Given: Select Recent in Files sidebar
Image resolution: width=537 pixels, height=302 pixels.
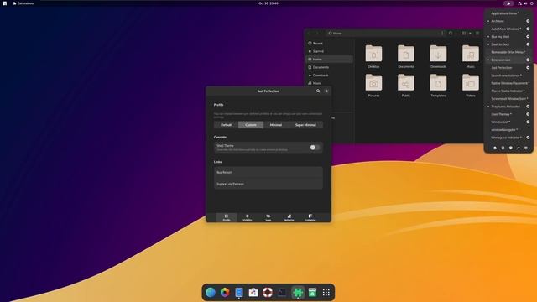Looking at the screenshot, I should coord(329,44).
